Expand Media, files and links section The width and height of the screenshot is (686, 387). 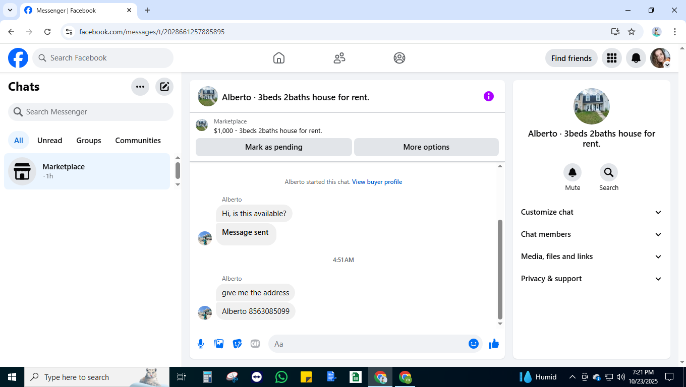coord(591,256)
